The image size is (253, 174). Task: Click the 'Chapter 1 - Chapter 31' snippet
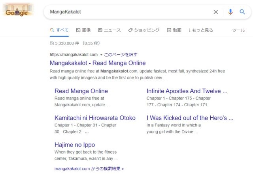pos(85,128)
